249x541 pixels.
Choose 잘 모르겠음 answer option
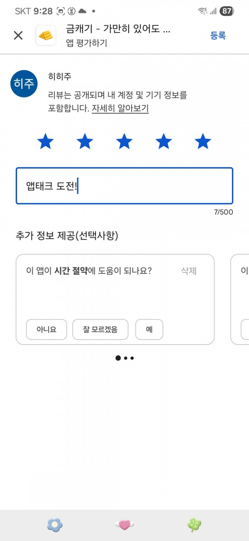click(100, 330)
